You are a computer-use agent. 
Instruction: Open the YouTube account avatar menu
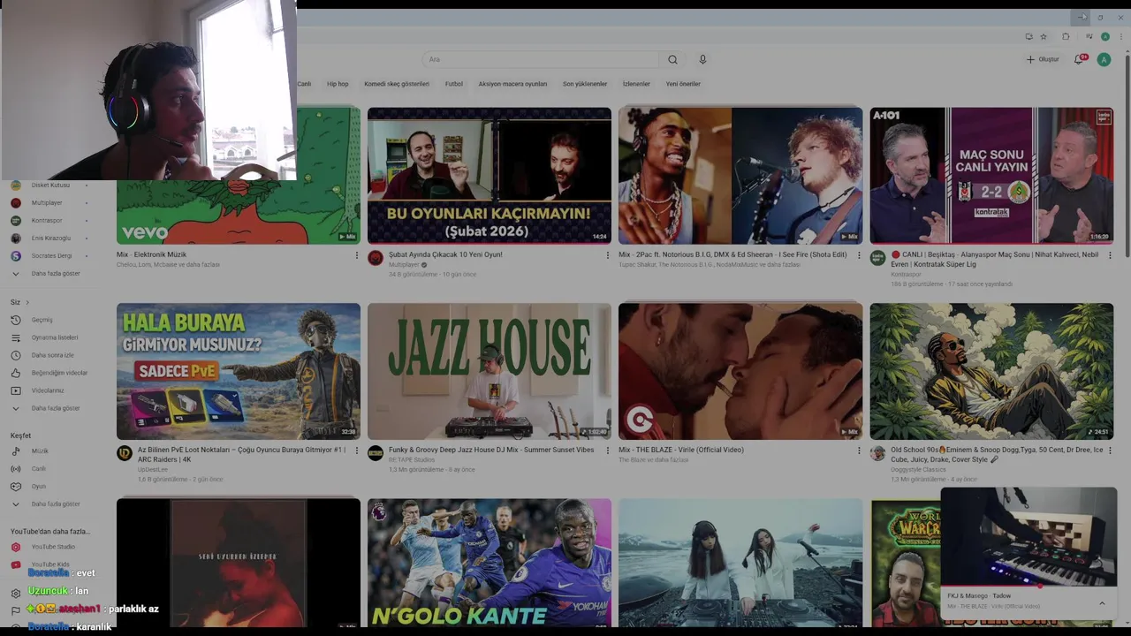1104,59
